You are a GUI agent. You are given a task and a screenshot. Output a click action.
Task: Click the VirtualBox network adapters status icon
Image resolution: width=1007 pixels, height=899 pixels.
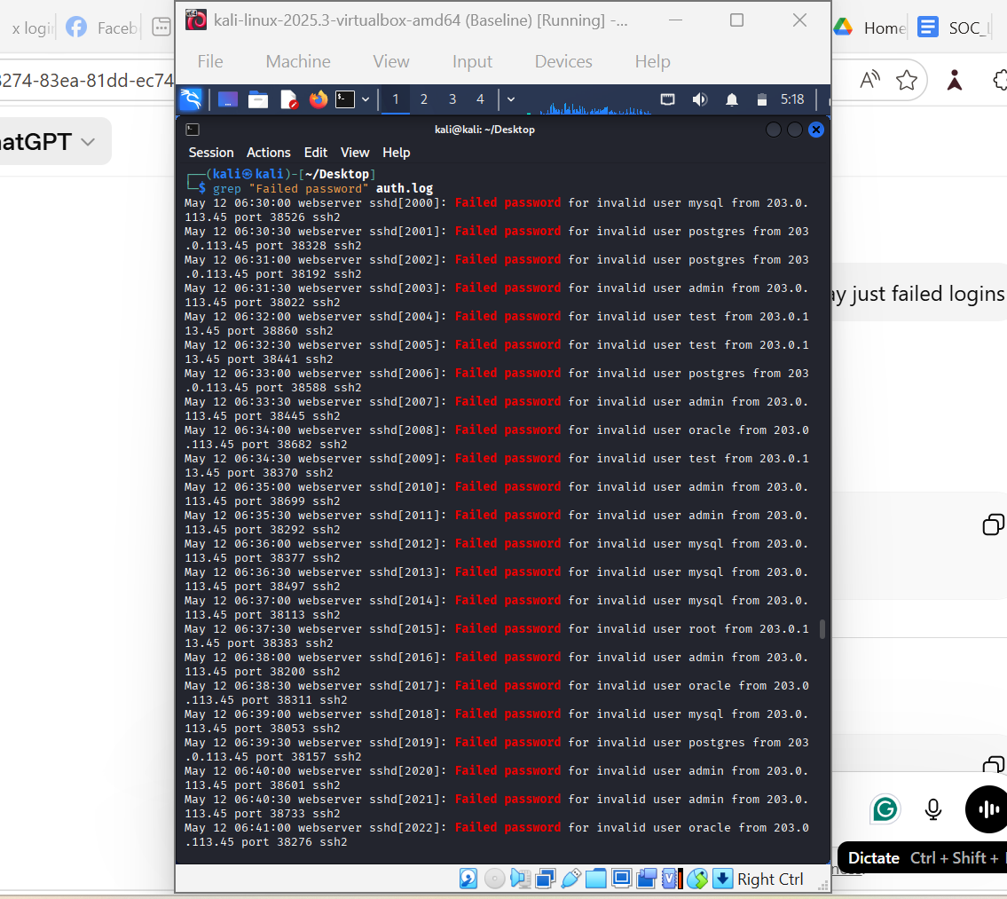point(546,879)
